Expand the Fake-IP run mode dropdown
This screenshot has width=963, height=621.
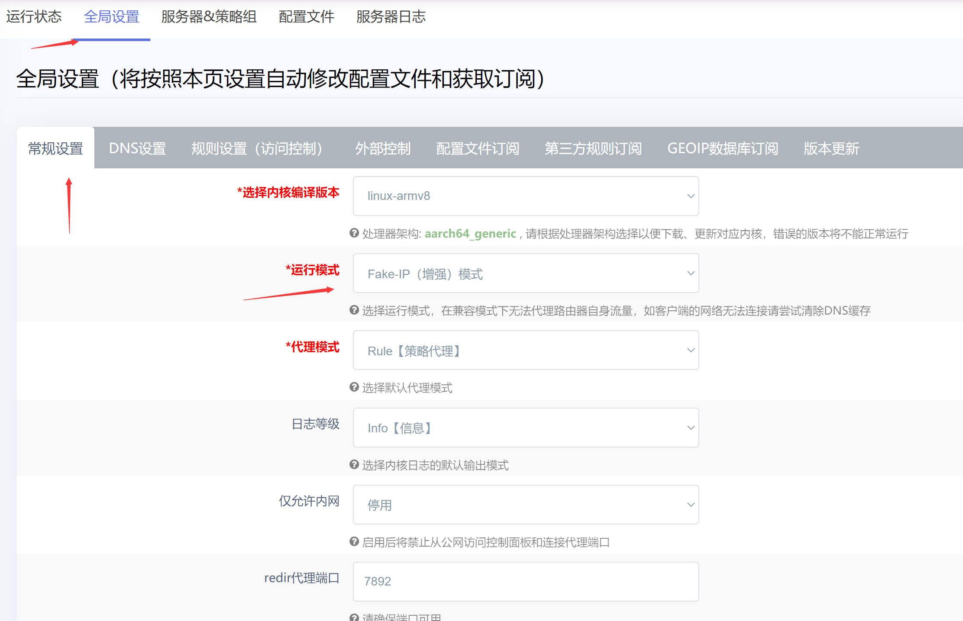click(526, 273)
